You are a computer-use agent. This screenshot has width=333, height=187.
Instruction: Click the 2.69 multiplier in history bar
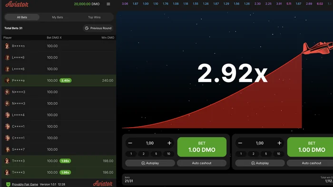[309, 4]
